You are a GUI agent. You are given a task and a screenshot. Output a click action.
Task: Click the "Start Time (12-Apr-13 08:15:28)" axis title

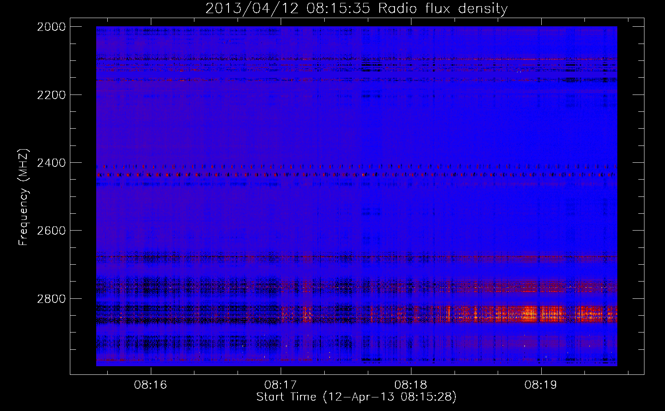click(x=356, y=397)
